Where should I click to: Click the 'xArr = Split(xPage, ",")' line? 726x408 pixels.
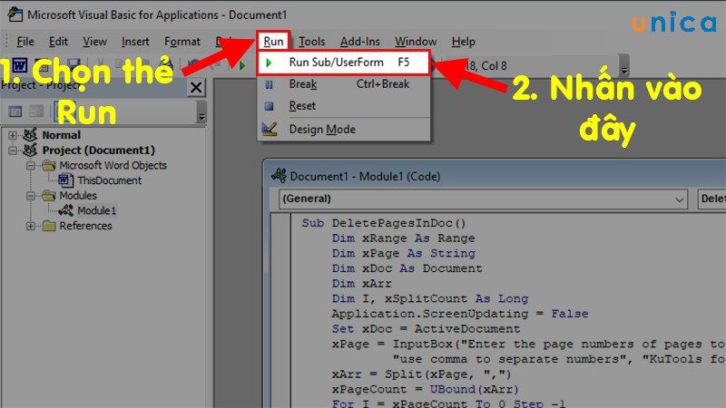(421, 374)
